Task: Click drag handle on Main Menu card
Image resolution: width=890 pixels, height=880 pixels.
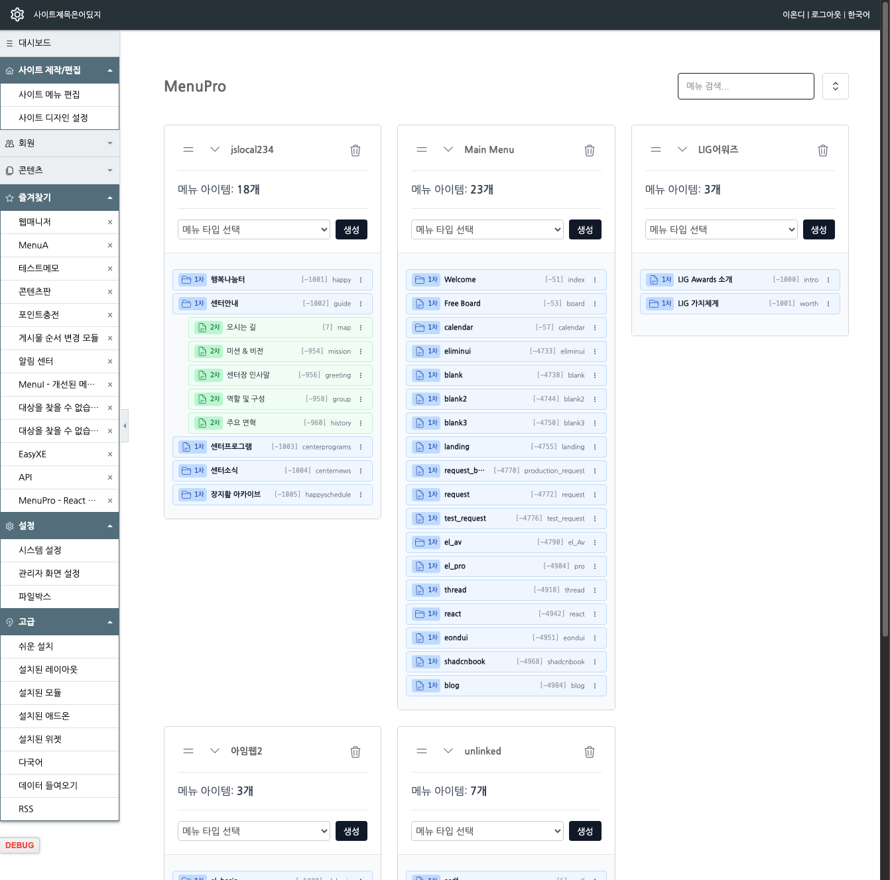Action: click(422, 150)
